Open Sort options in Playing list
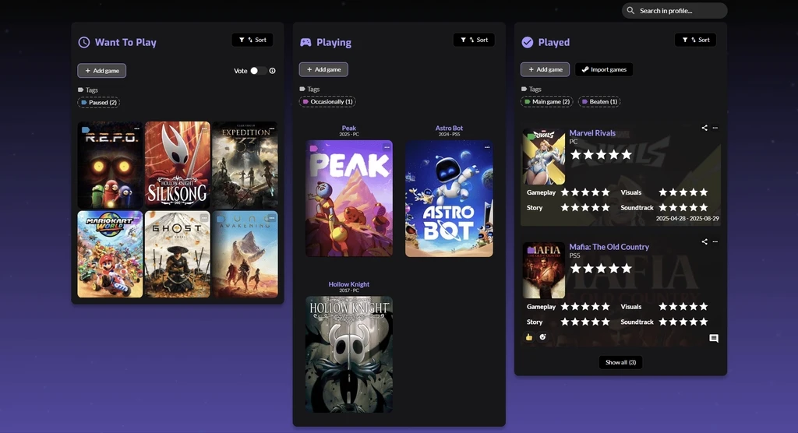798x433 pixels. tap(474, 40)
